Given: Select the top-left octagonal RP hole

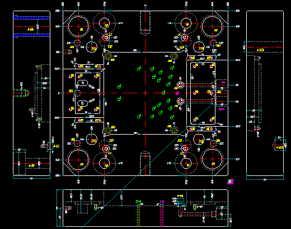Looking at the screenshot, I should point(104,23).
